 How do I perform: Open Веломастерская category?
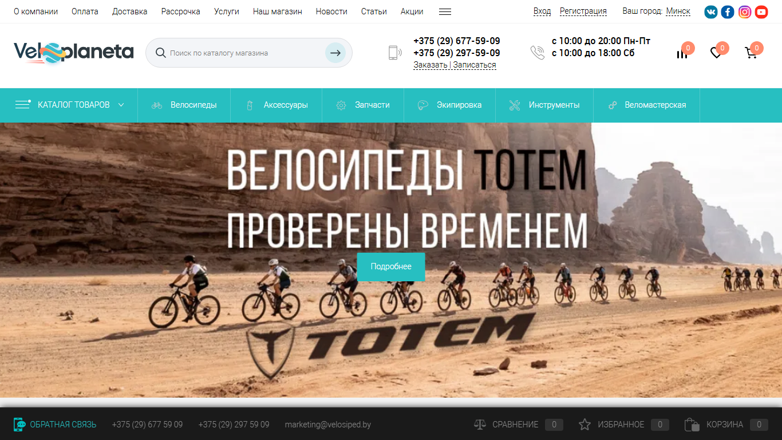pyautogui.click(x=647, y=105)
